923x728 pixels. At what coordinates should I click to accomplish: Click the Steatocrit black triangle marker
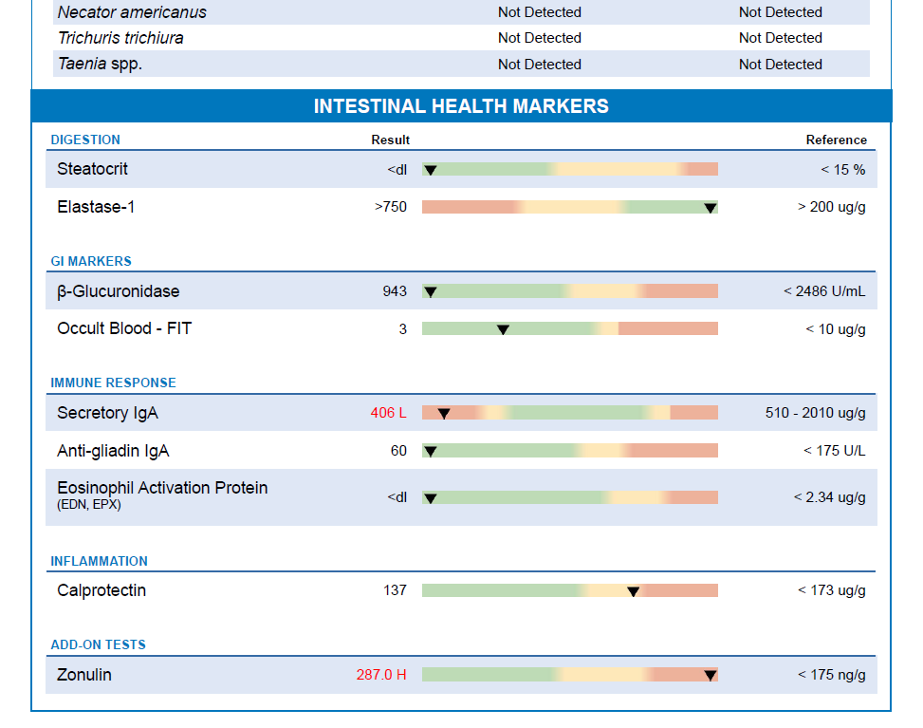430,170
